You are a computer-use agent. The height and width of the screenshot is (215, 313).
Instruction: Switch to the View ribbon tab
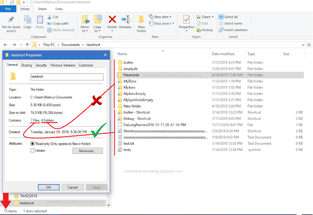(59, 9)
